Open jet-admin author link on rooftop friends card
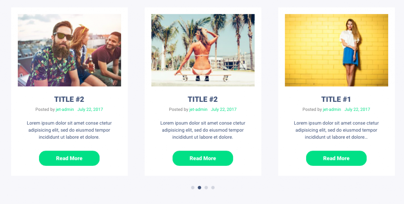 coord(65,110)
